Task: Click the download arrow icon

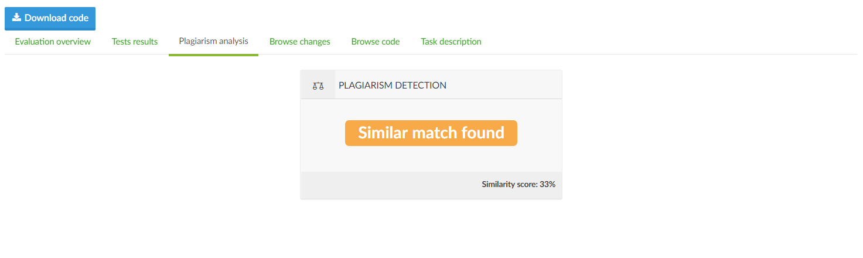Action: (16, 18)
